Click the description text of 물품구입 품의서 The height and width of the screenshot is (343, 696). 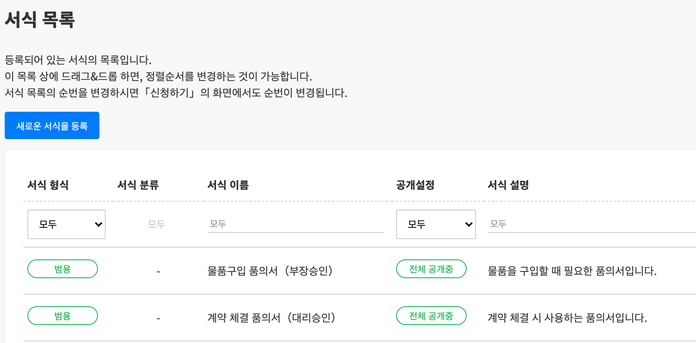click(572, 271)
